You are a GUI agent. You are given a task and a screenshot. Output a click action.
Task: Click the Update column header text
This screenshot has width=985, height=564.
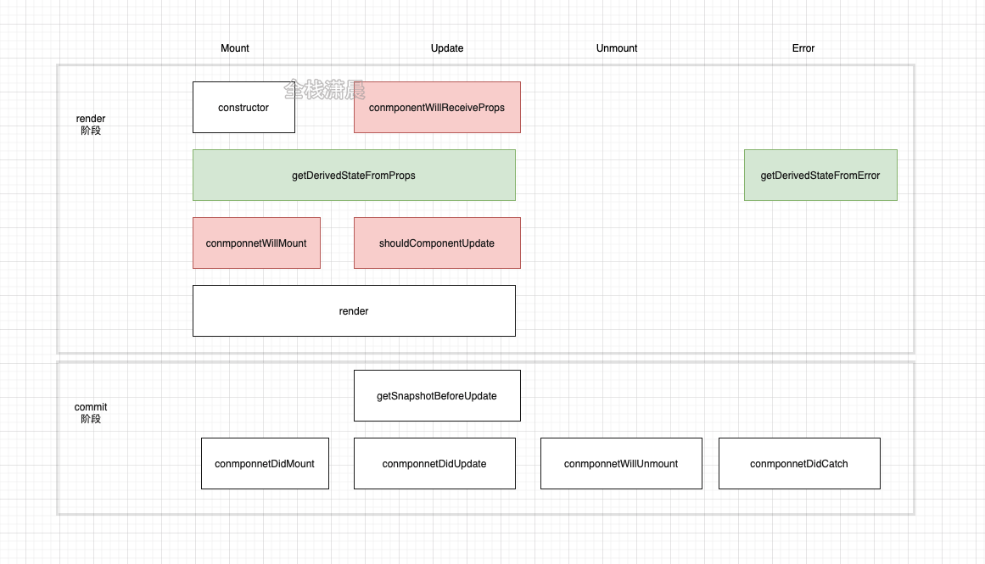(447, 48)
